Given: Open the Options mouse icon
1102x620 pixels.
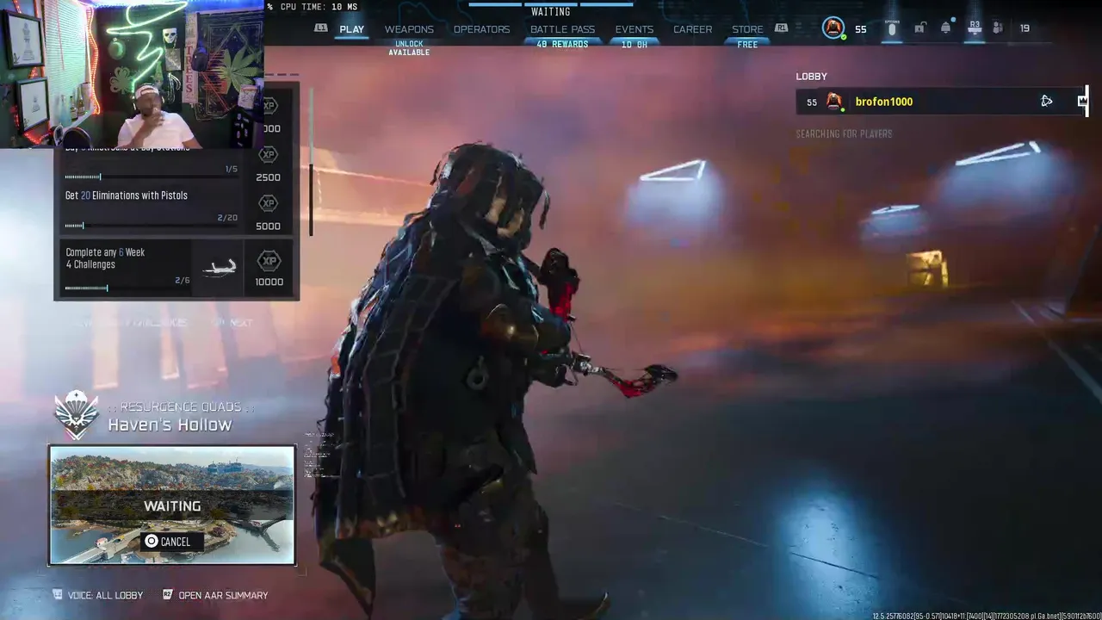Looking at the screenshot, I should [892, 28].
